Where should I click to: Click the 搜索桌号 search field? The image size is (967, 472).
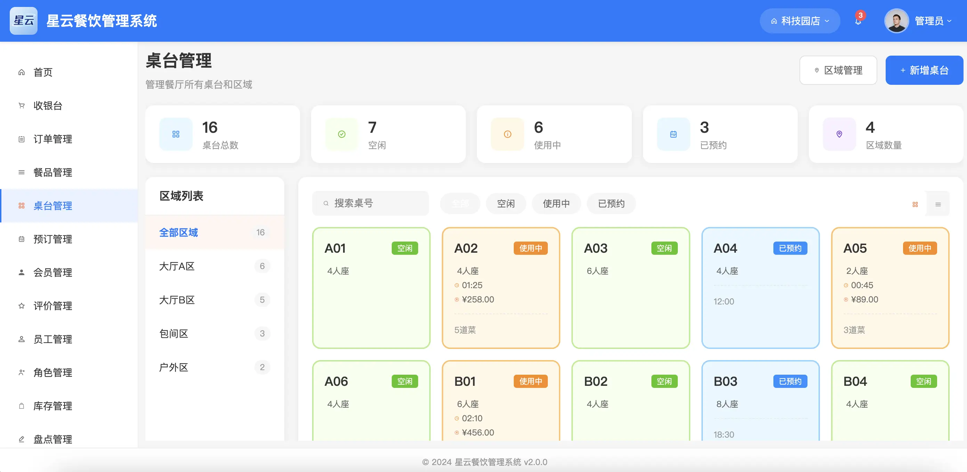point(370,203)
